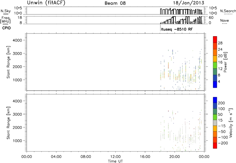
Task: Click the "-15" tick on Velocity colorbar
Action: (x=222, y=126)
